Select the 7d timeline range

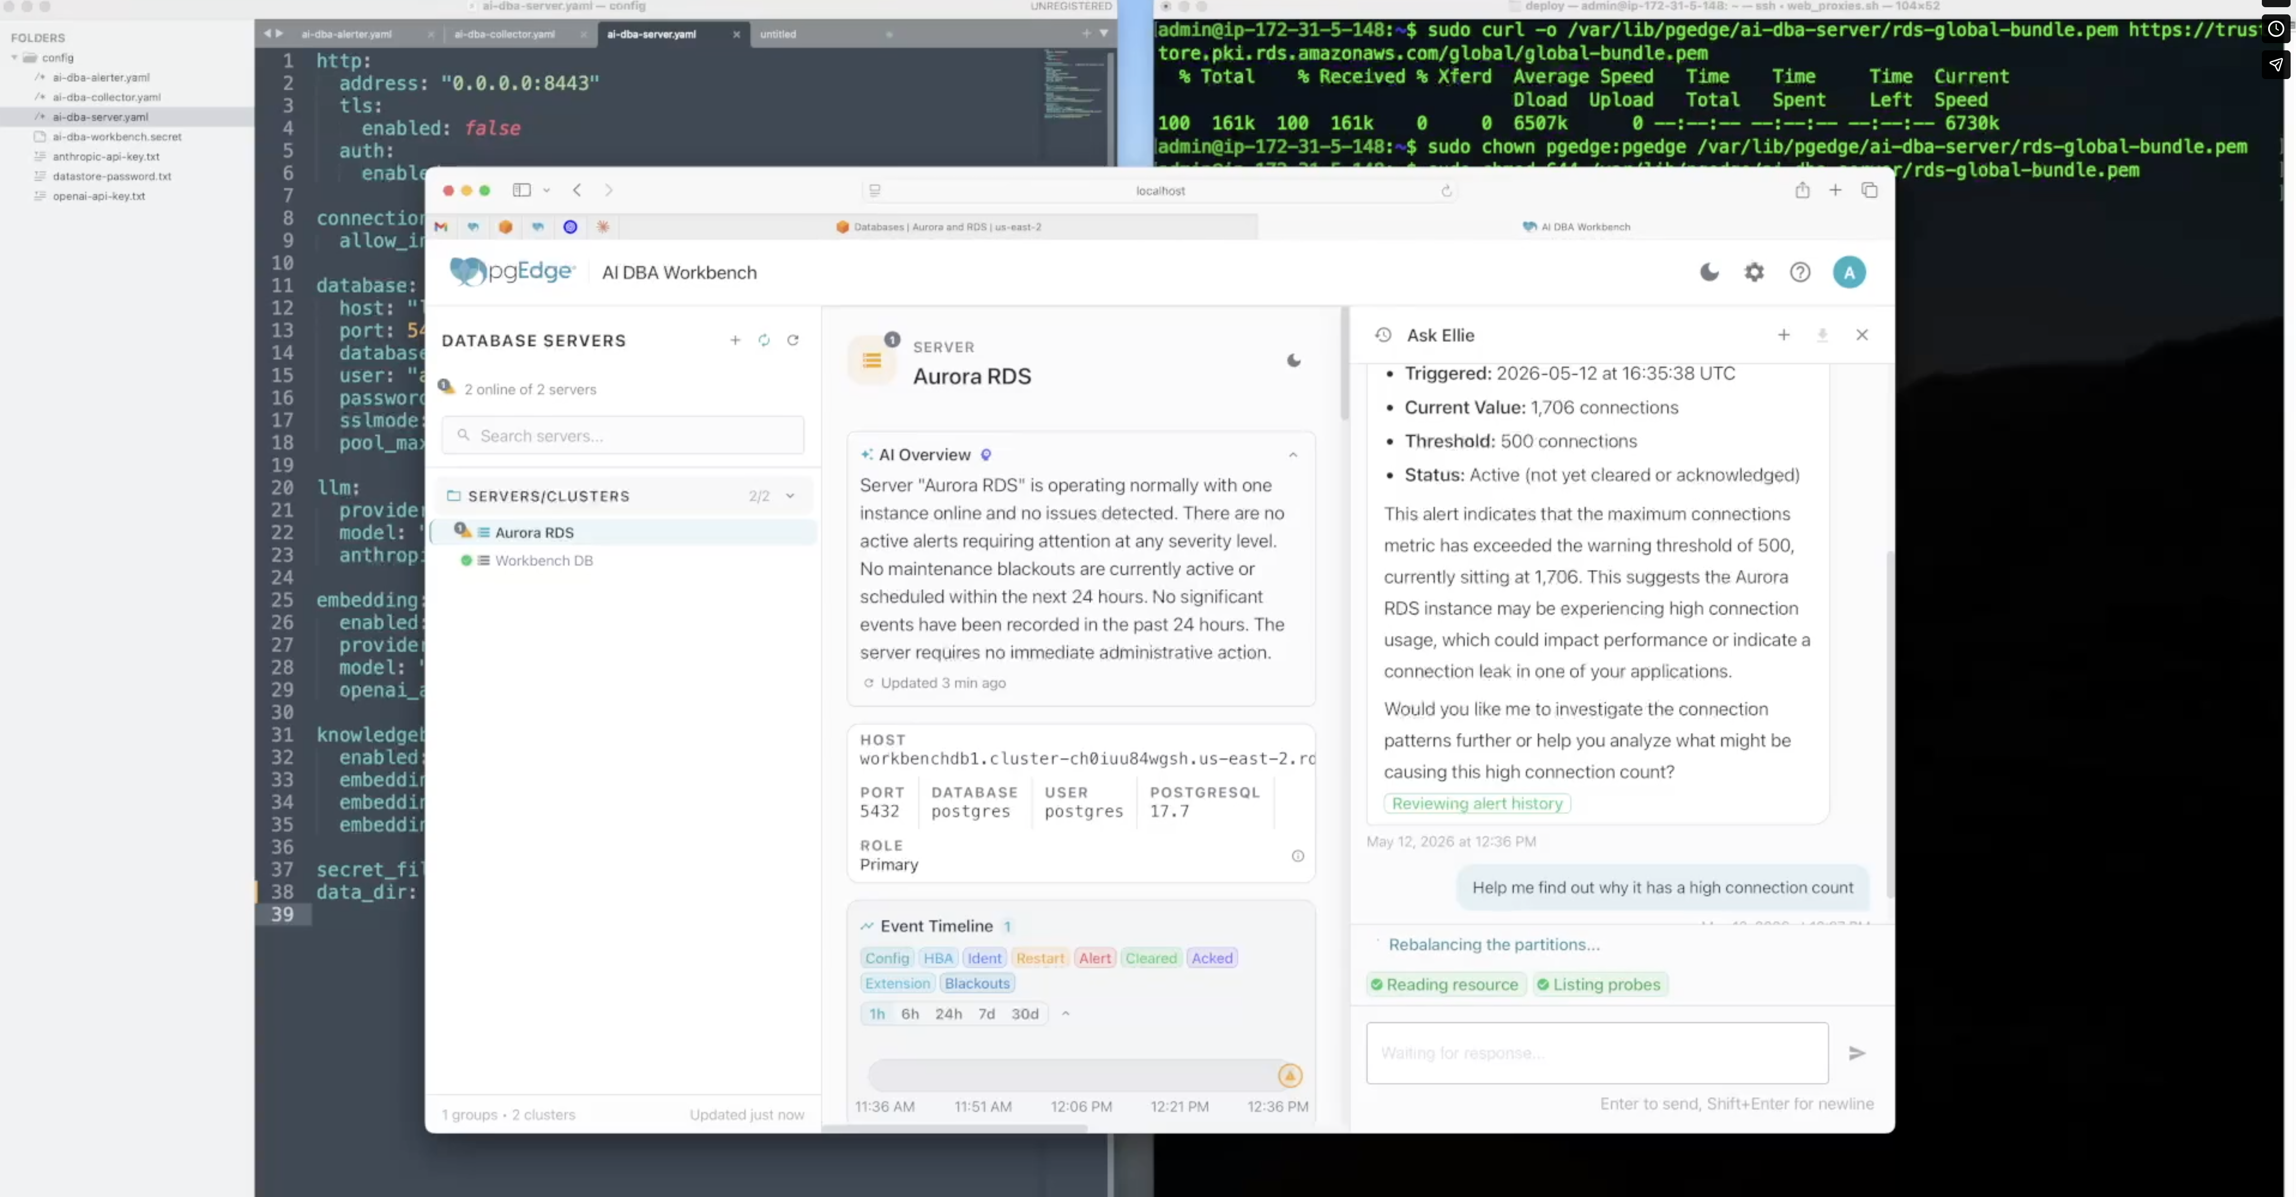pyautogui.click(x=986, y=1014)
